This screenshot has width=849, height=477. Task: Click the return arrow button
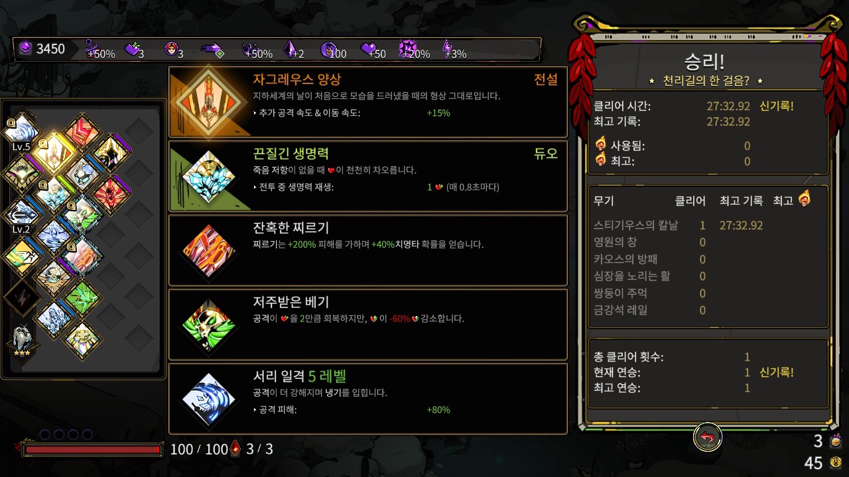[x=708, y=438]
